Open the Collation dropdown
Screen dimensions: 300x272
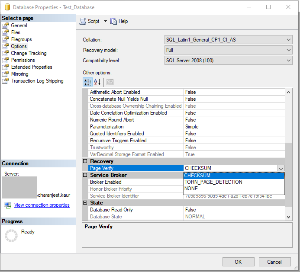tap(228, 40)
